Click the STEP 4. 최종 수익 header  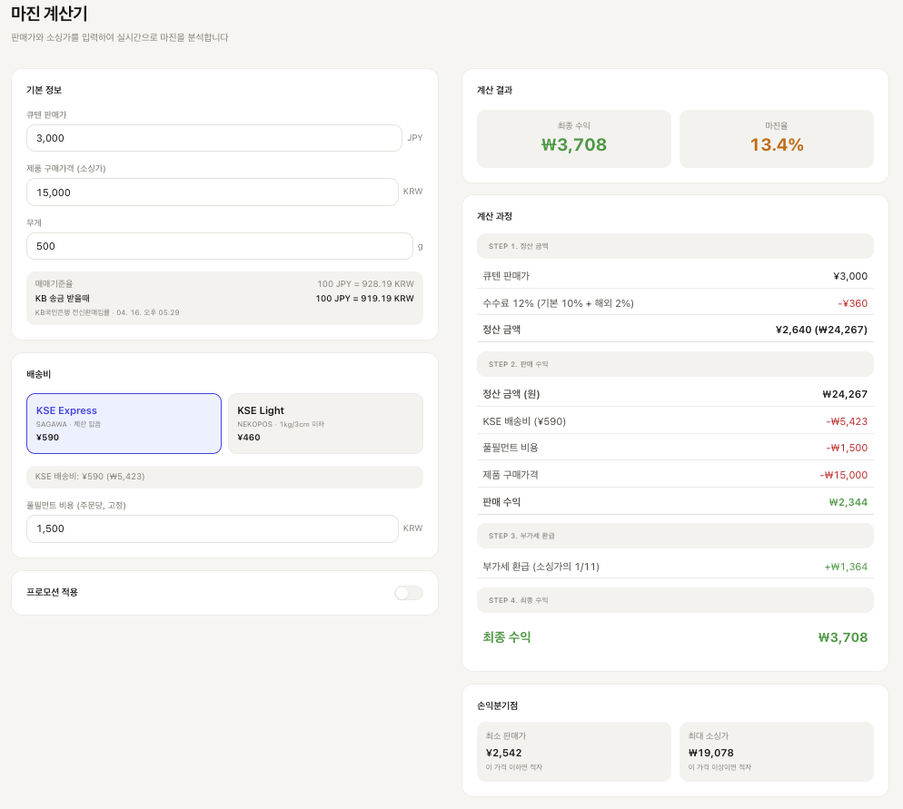click(675, 600)
